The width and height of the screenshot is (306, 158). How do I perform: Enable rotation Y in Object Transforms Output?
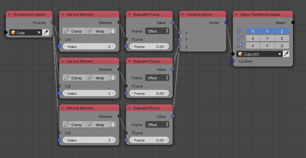[267, 38]
